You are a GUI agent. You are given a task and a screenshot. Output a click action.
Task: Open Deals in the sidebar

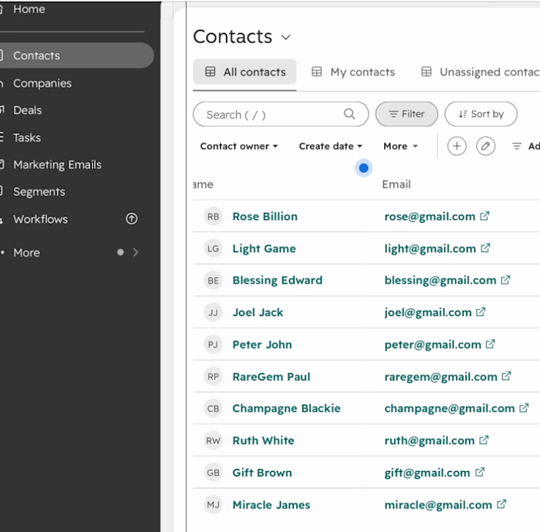(27, 110)
